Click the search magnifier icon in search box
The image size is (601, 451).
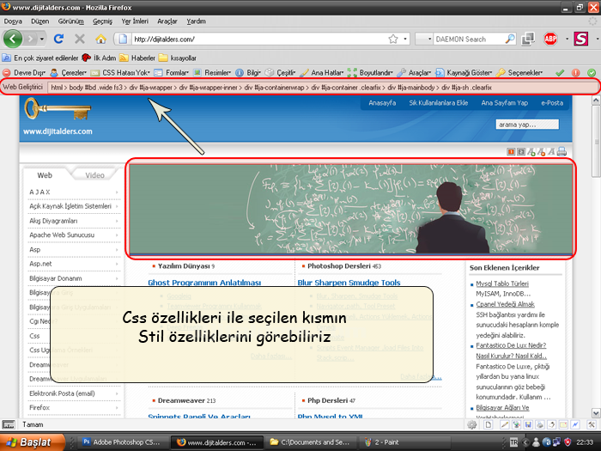click(510, 39)
